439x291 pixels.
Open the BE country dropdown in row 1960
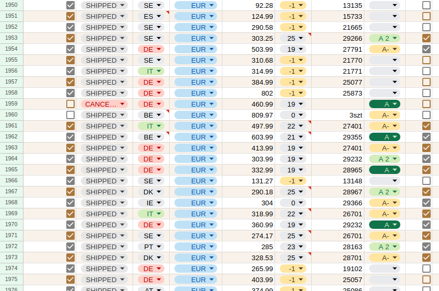tap(151, 115)
